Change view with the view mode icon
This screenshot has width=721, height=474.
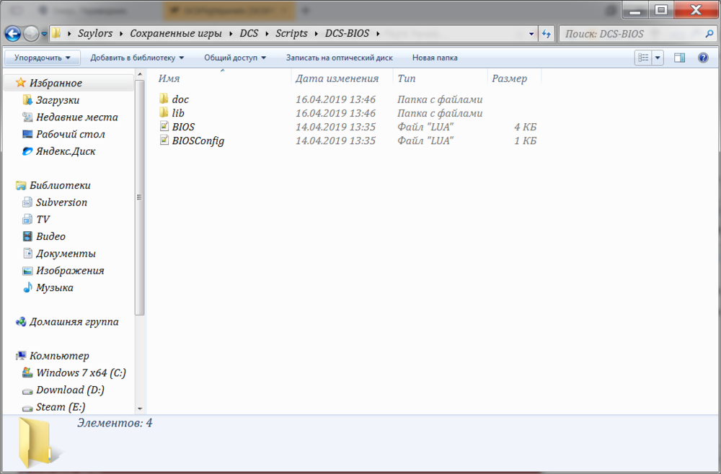click(643, 58)
